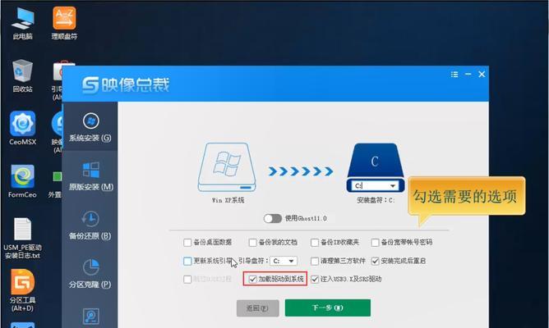
Task: Launch the CeoMSX desktop icon
Action: (22, 128)
